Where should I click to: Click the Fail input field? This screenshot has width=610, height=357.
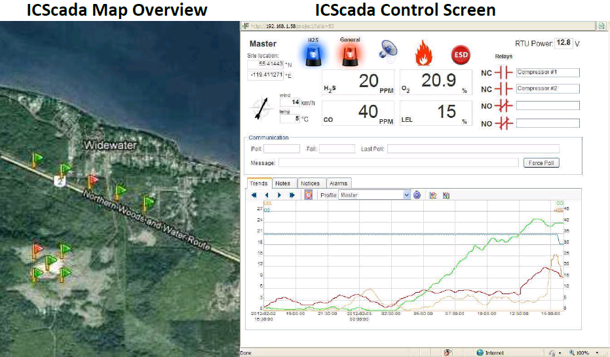click(x=337, y=149)
